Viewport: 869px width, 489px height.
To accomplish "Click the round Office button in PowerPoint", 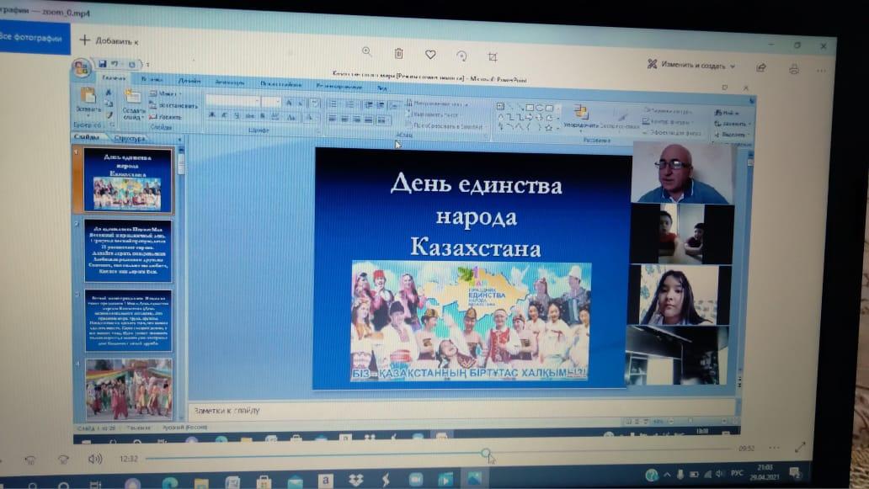I will [82, 67].
